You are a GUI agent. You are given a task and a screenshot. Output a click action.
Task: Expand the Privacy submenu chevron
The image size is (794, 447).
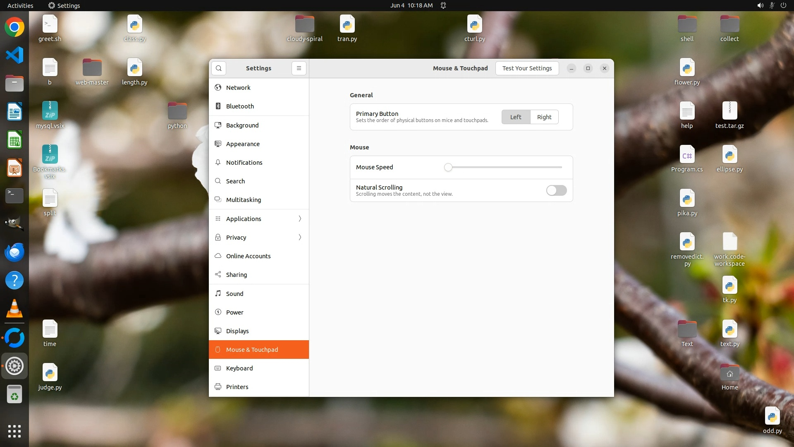(x=300, y=238)
